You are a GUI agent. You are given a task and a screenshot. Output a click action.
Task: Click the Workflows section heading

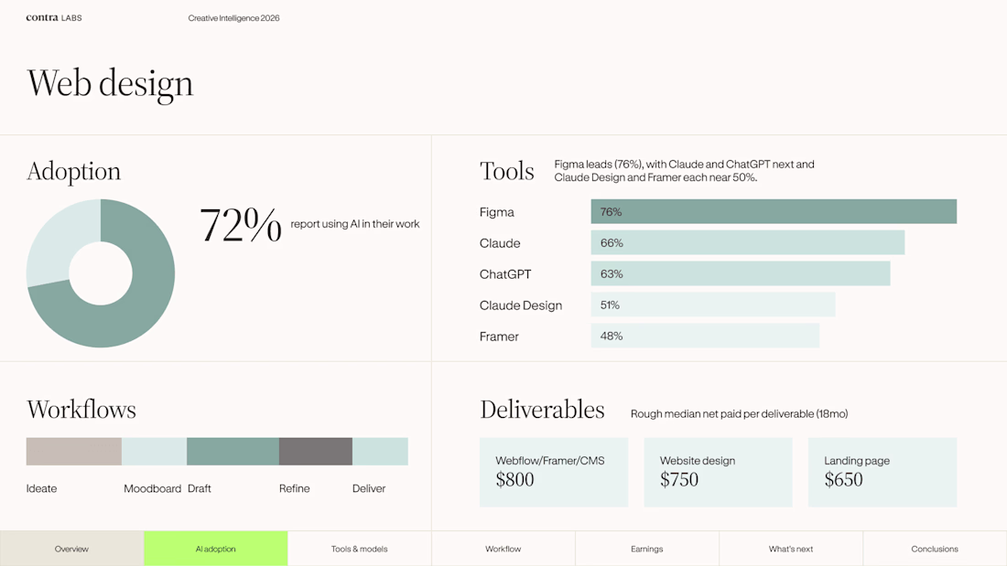coord(81,410)
